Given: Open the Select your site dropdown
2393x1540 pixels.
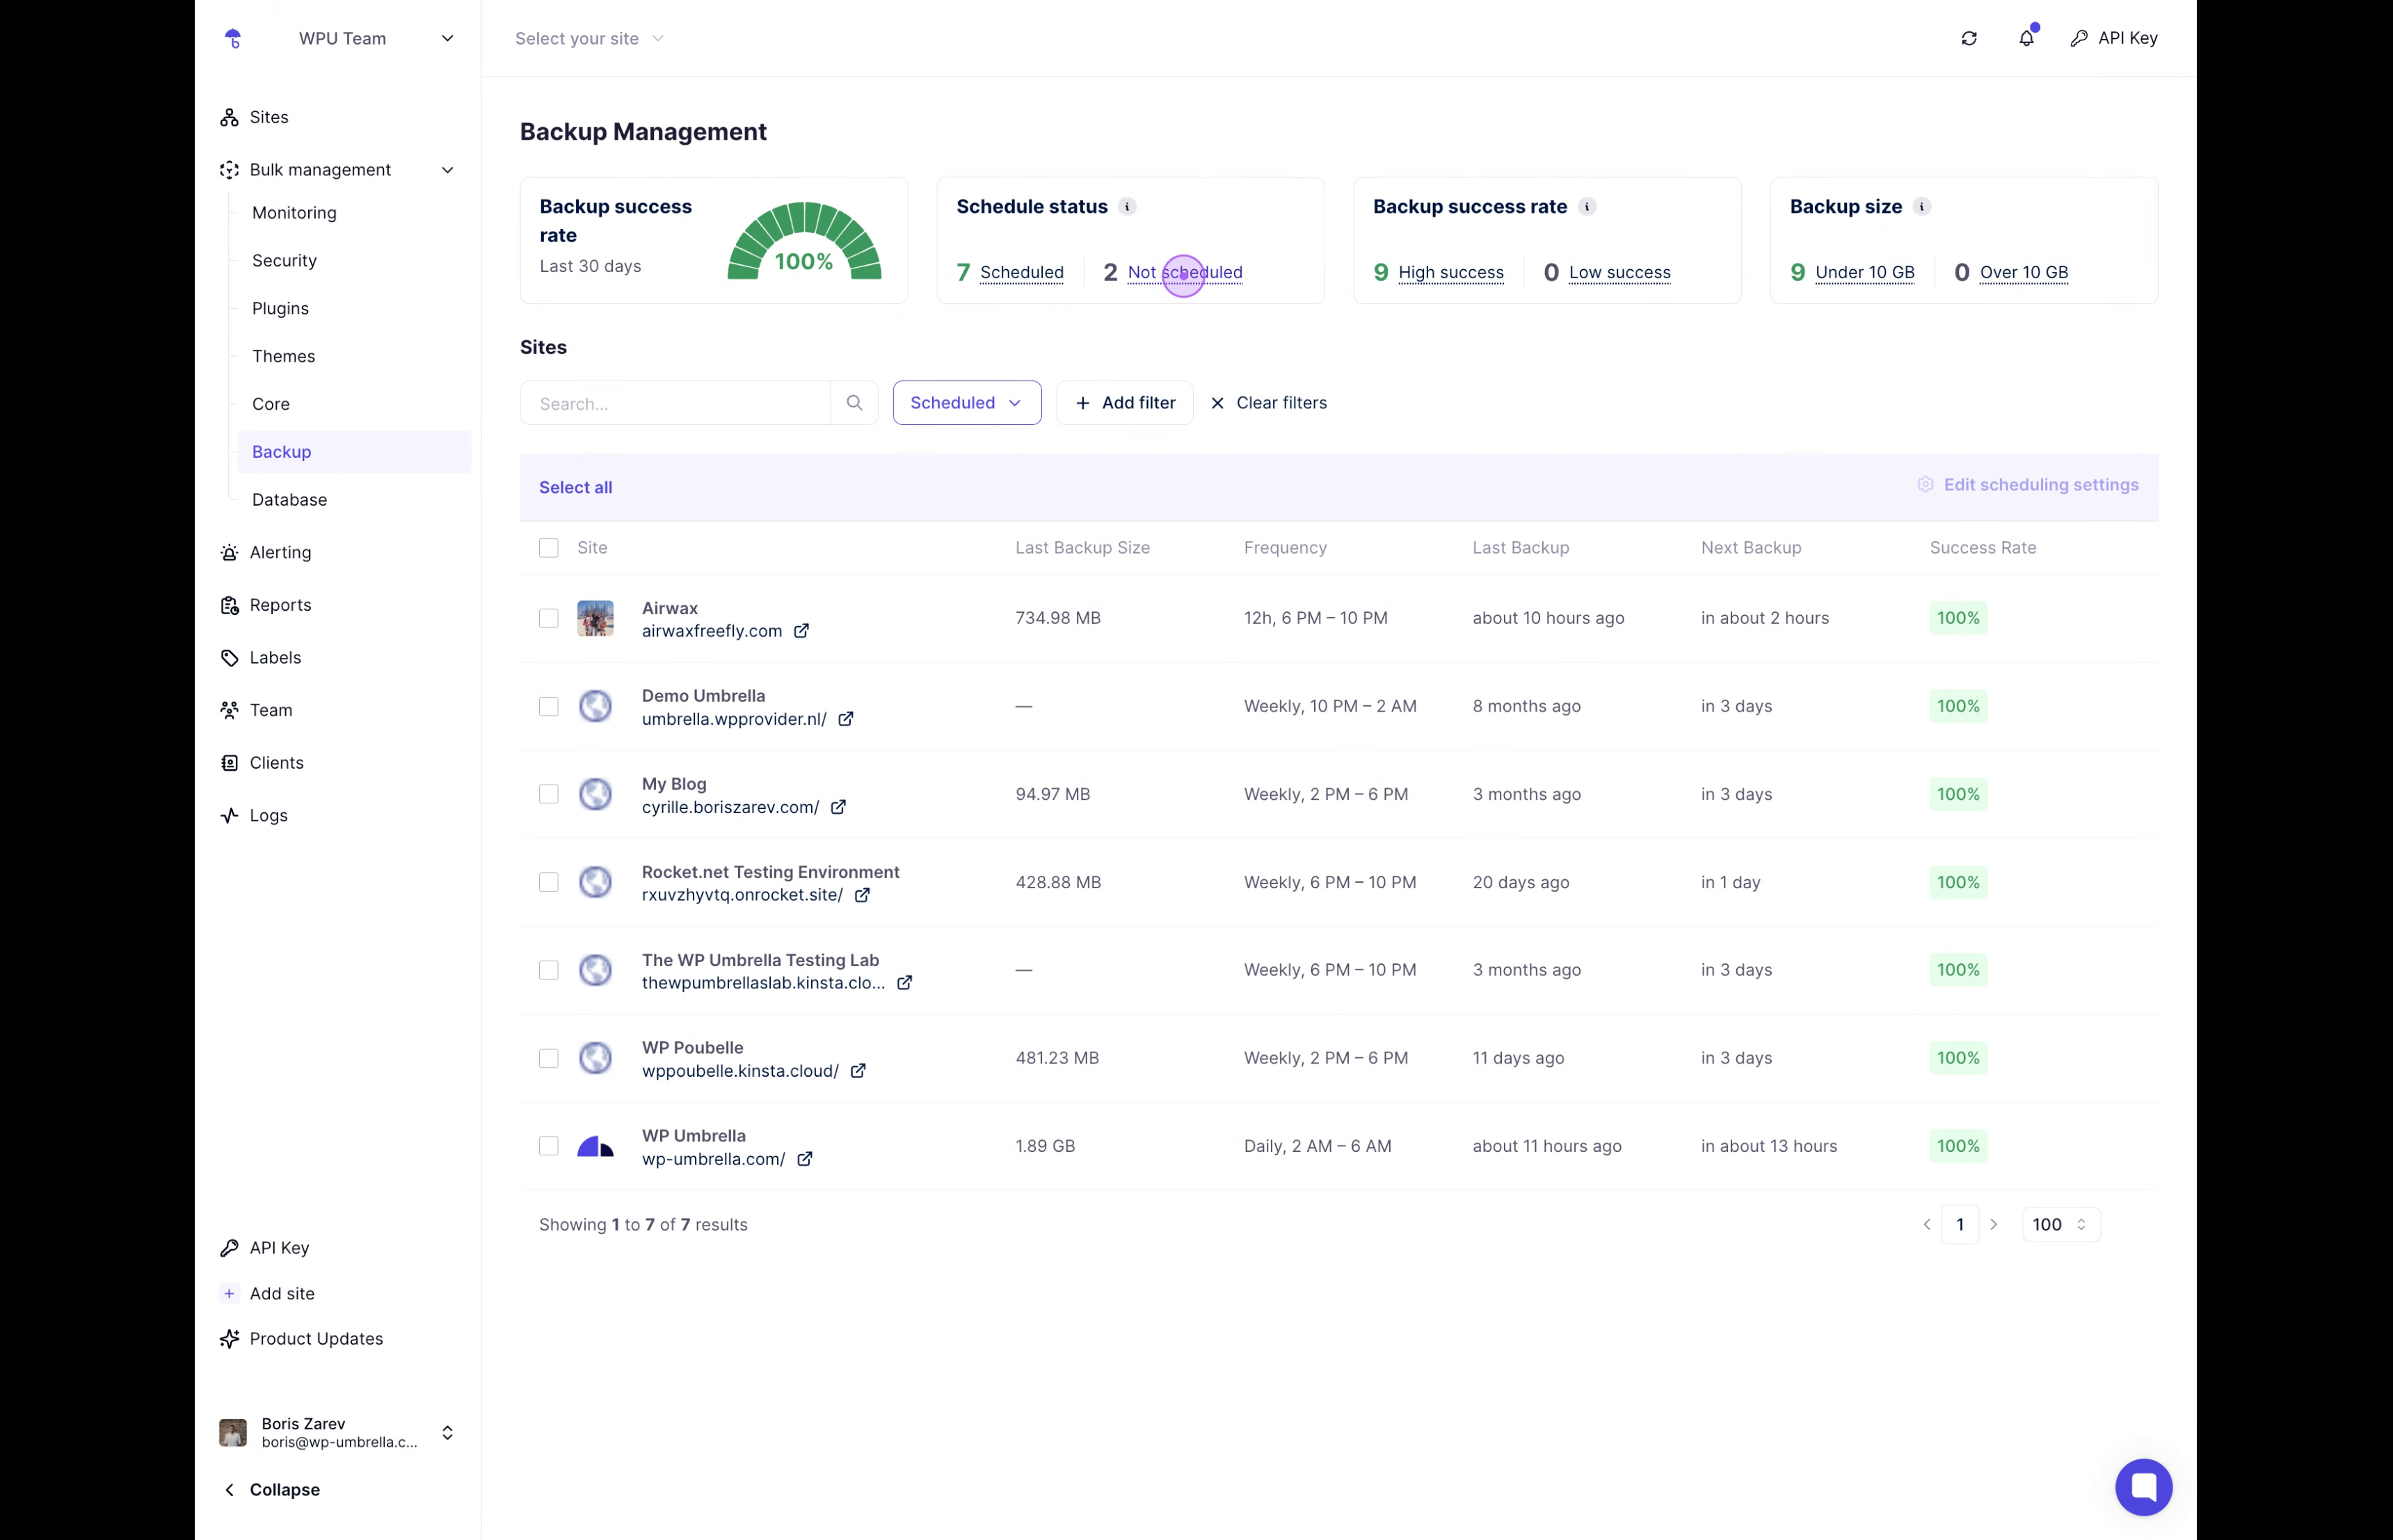Looking at the screenshot, I should click(589, 38).
